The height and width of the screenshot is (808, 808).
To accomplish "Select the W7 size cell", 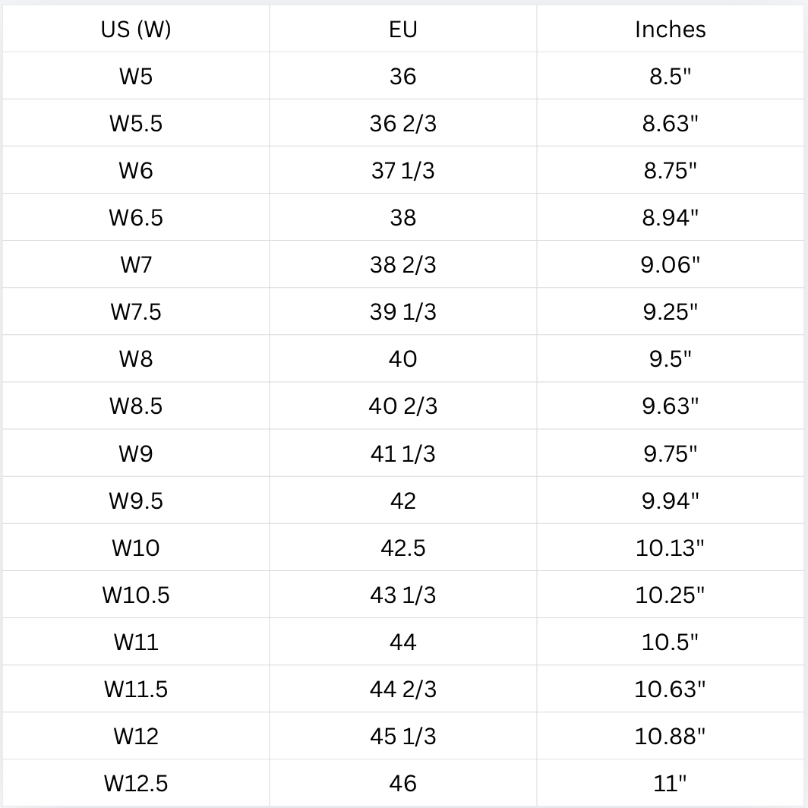I will (x=136, y=264).
